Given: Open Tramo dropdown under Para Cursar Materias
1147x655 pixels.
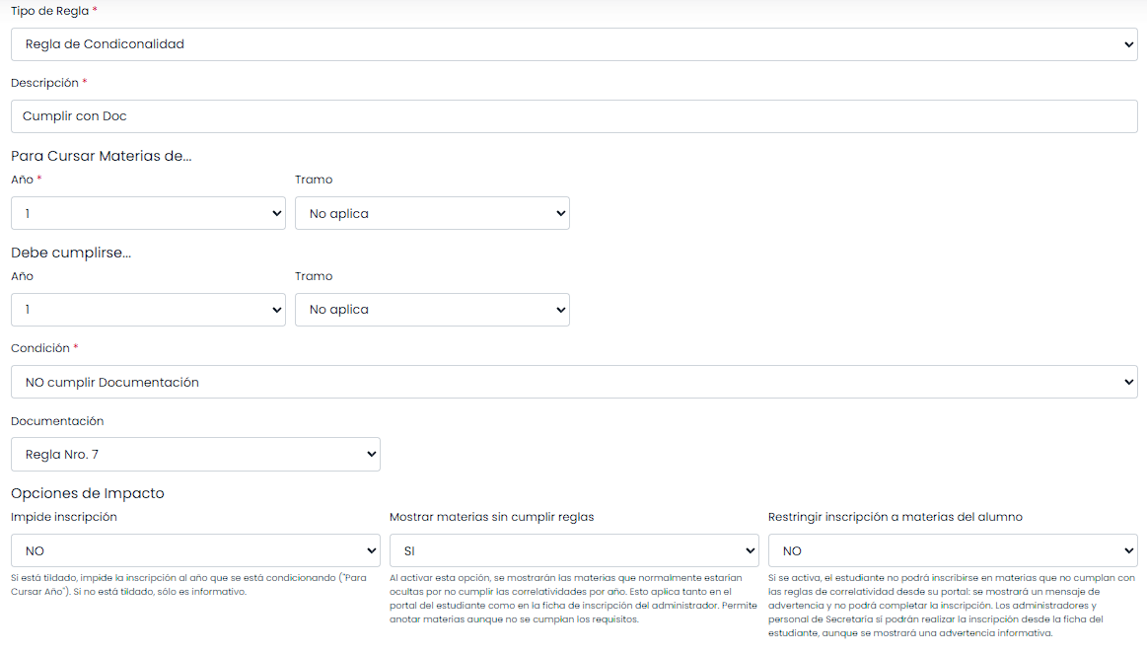Looking at the screenshot, I should 432,213.
